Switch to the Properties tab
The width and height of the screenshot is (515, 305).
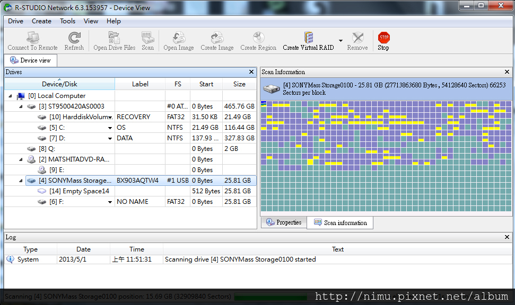tap(284, 222)
